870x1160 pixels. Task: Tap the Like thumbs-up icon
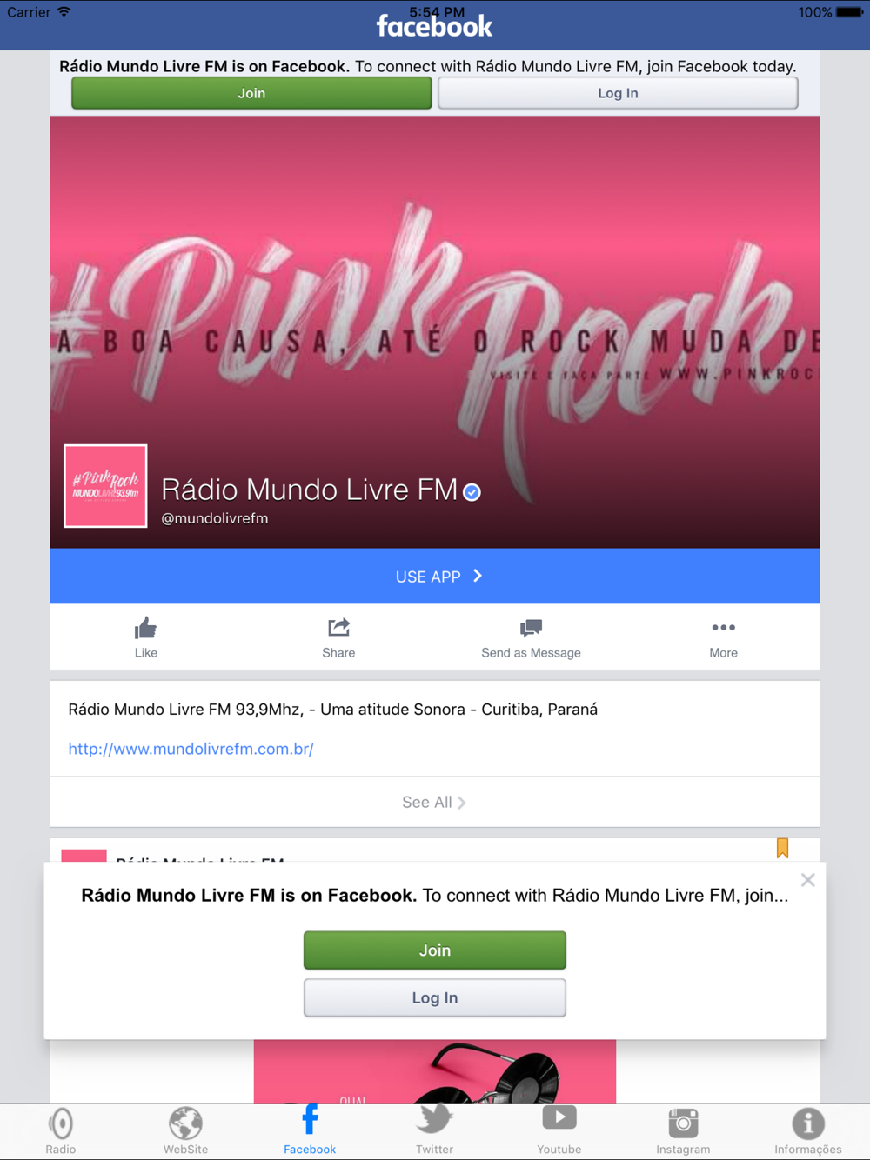(145, 628)
